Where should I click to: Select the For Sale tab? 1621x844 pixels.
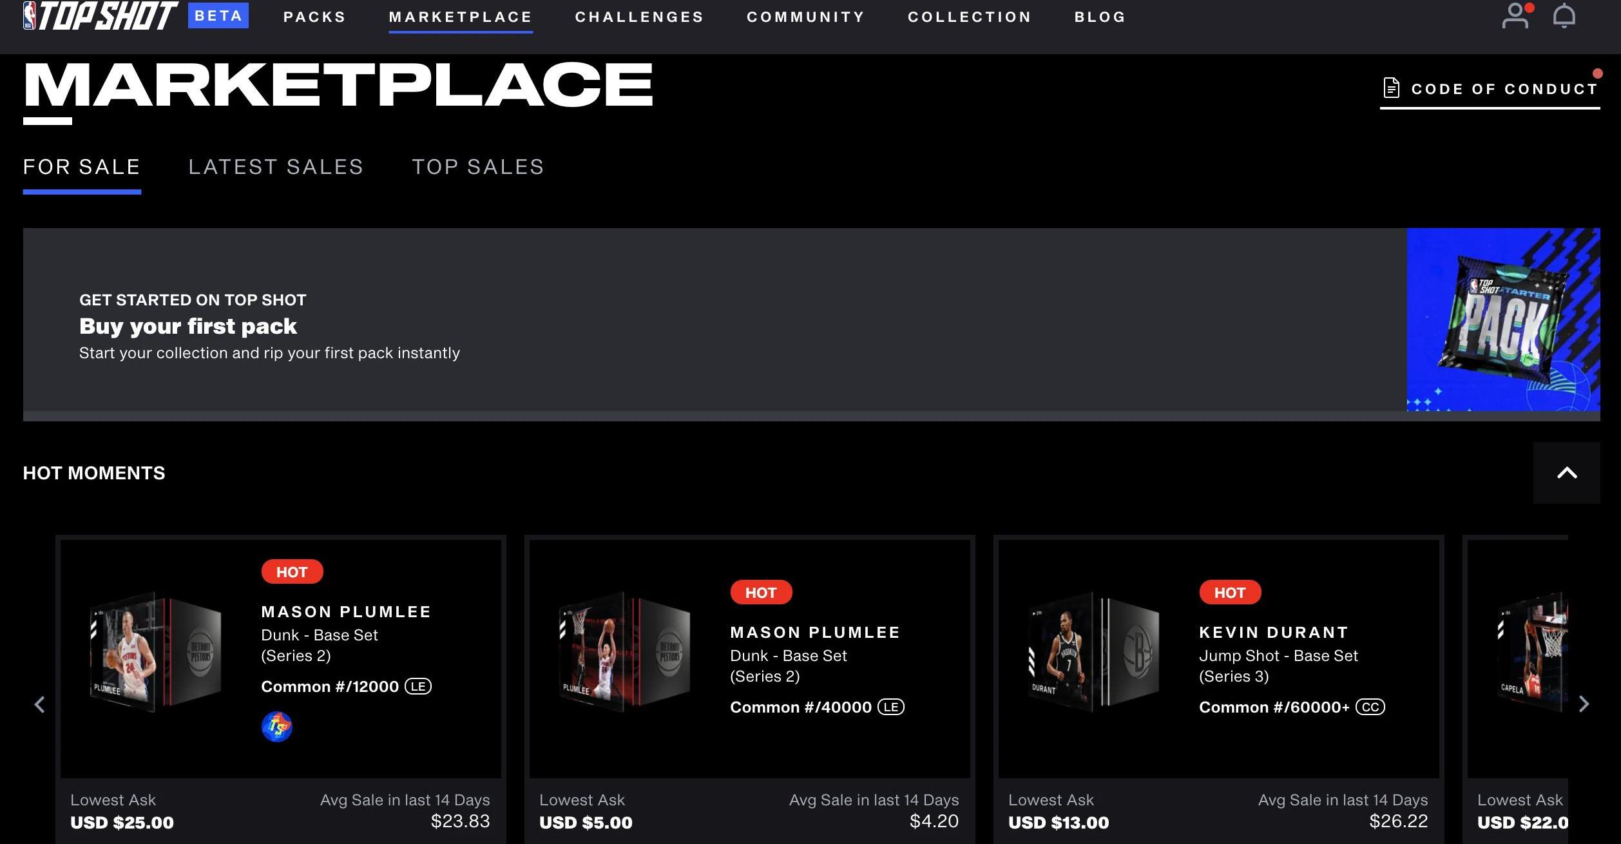tap(82, 167)
